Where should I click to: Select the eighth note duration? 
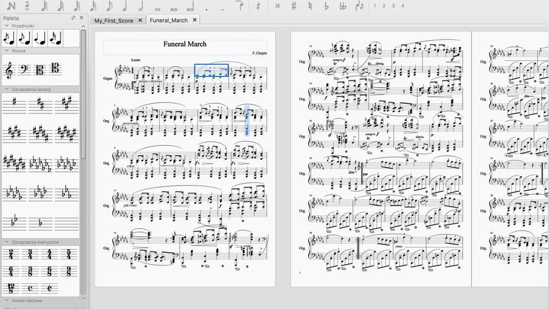(110, 5)
